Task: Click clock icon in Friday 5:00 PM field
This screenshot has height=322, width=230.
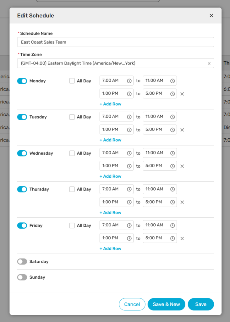Action: 172,238
